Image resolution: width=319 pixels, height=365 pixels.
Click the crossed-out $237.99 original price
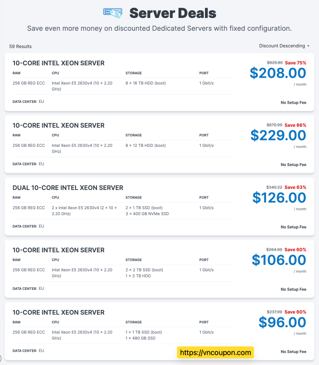(275, 312)
